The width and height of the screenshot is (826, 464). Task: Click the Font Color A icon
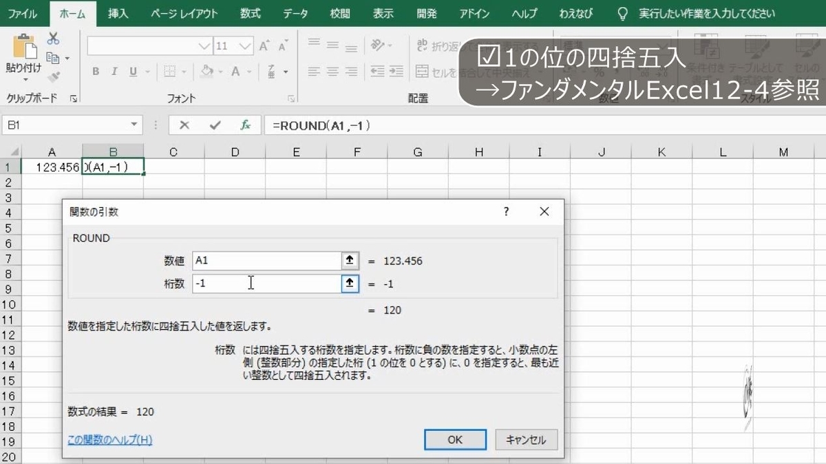tap(235, 72)
